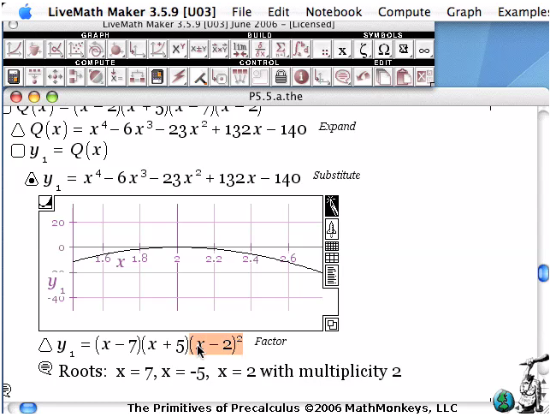Click the calculator icon in Compute palette
The height and width of the screenshot is (417, 550).
point(14,77)
